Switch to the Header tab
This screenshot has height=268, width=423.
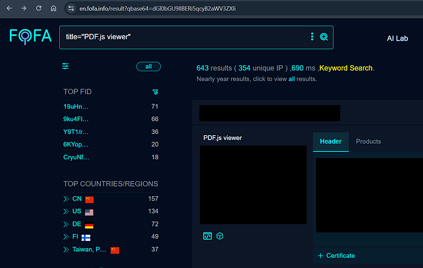coord(331,142)
